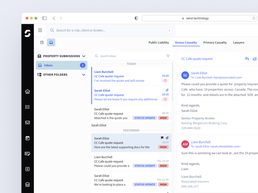
Task: Switch to the Public Liability tab
Action: 159,43
